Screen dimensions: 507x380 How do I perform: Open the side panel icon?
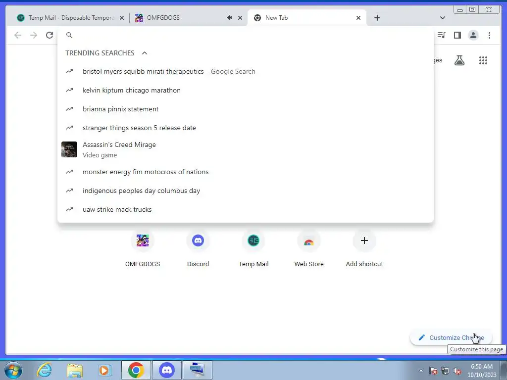(457, 35)
